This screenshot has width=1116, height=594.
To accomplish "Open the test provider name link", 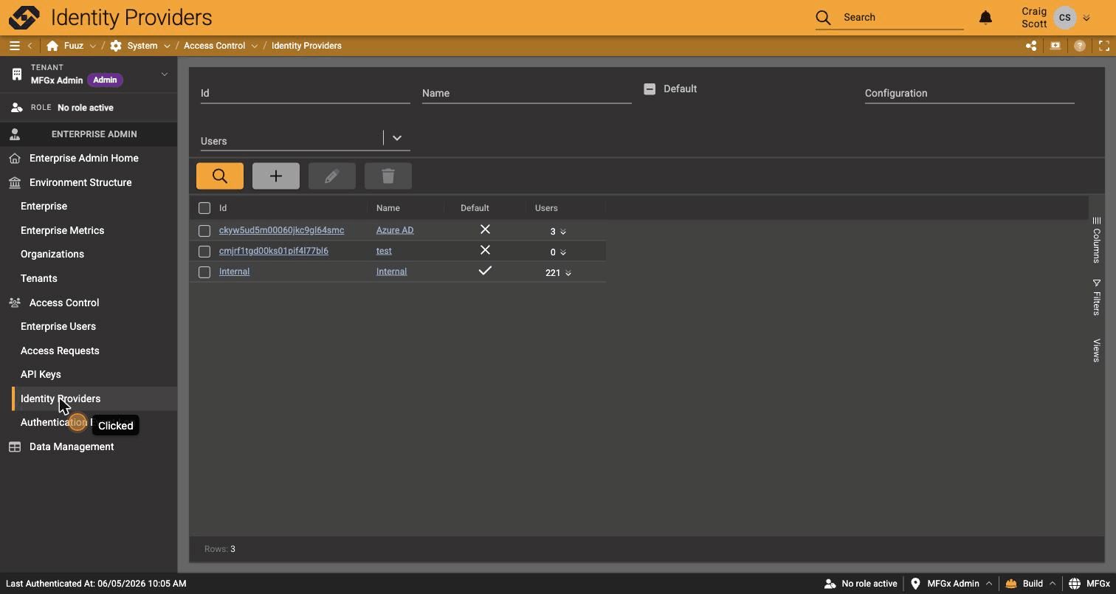I will [x=384, y=251].
